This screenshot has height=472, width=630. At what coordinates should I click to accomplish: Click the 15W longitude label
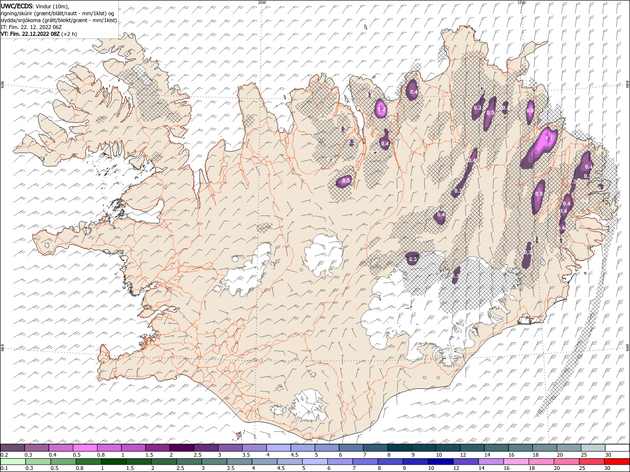click(x=521, y=2)
